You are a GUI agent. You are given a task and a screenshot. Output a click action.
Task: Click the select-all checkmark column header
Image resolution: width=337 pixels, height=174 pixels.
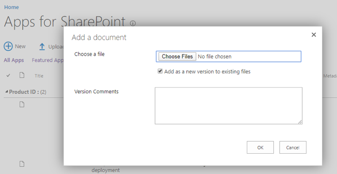(x=8, y=75)
